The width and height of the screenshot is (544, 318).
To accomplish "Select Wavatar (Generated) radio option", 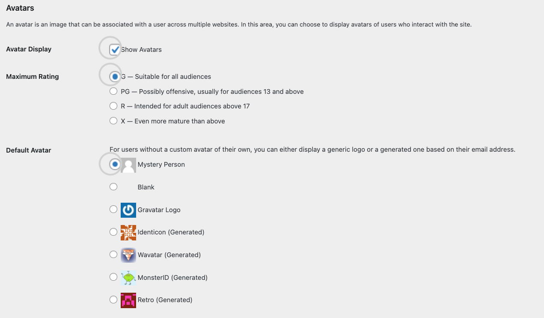I will 113,255.
